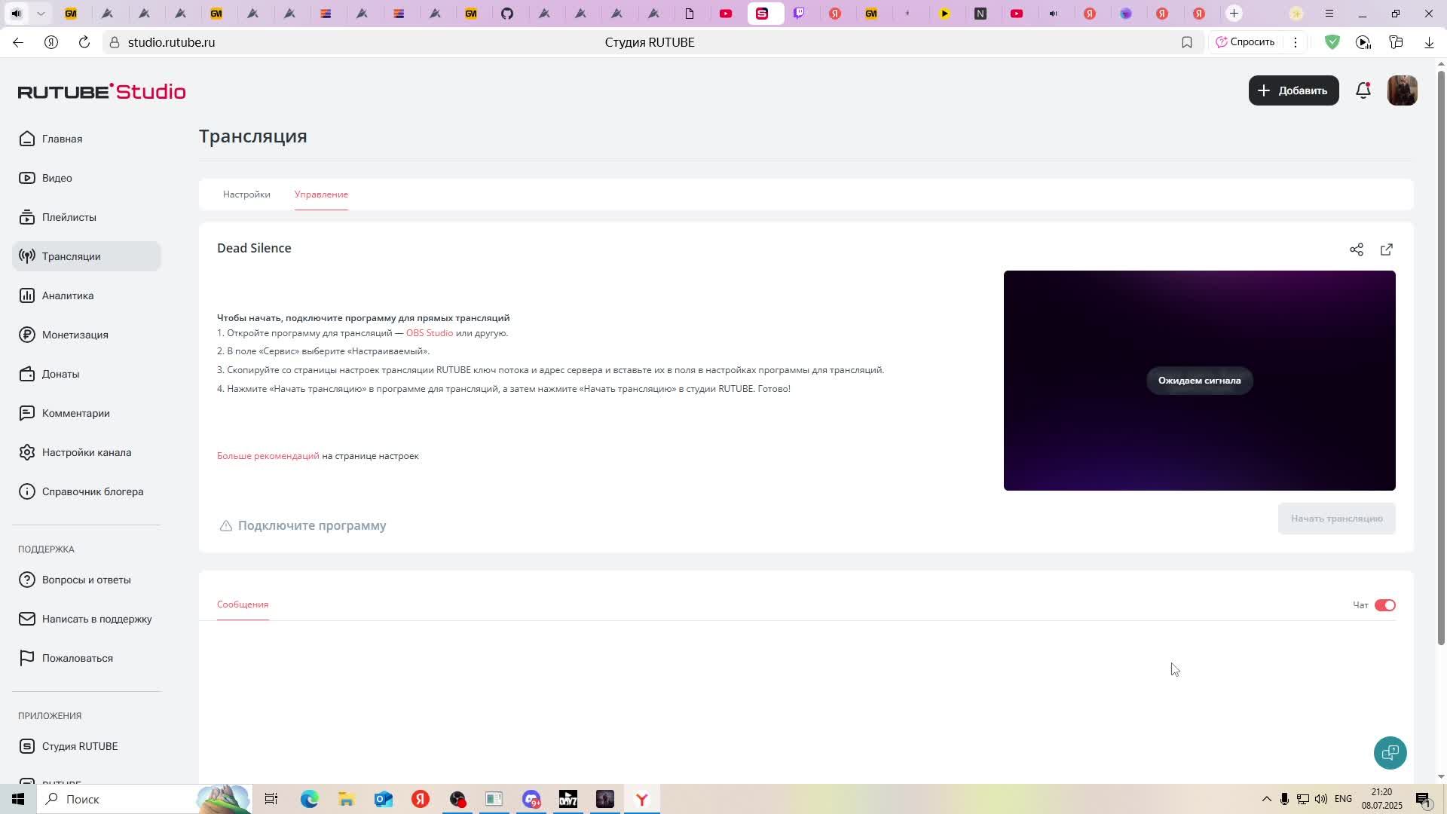1447x814 pixels.
Task: Open the Yandex home button in toolbar
Action: [51, 42]
